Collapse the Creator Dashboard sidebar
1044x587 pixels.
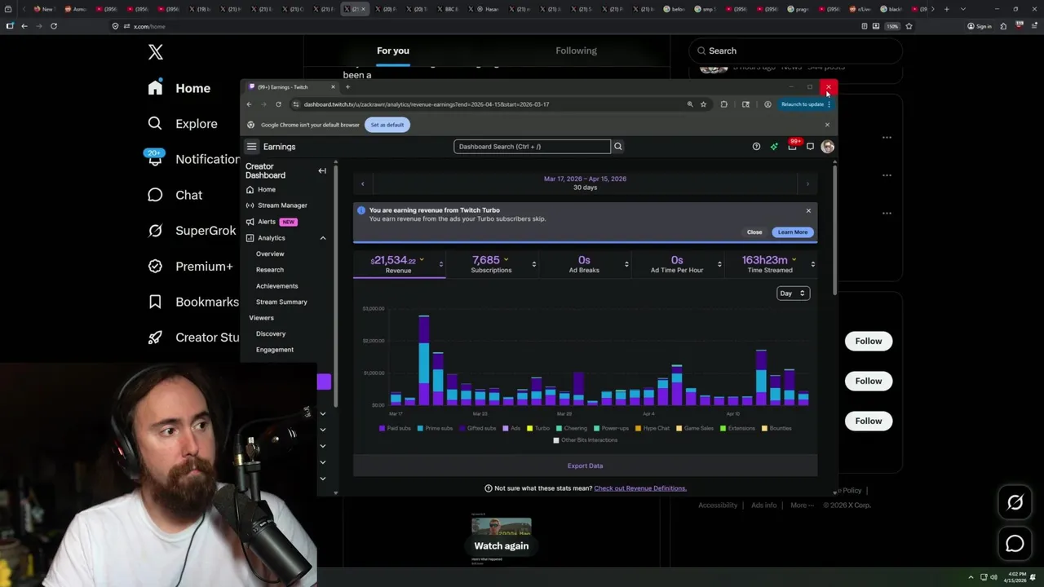coord(322,171)
